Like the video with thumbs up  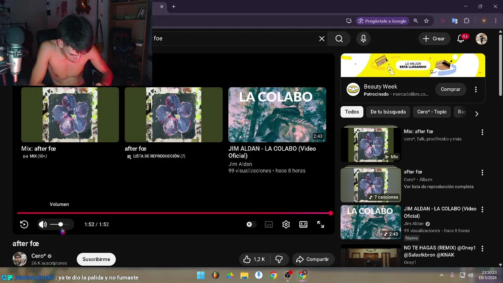click(x=254, y=259)
